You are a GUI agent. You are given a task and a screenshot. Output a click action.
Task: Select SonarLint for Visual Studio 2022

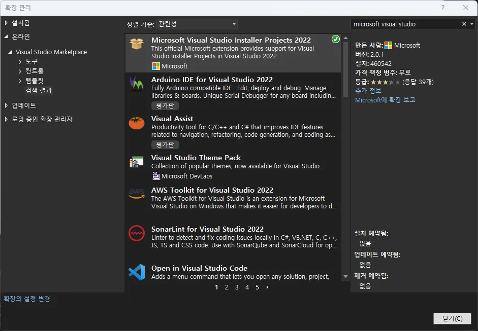pyautogui.click(x=207, y=229)
